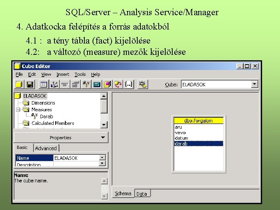Maximize the Cube Editor window
The image size is (280, 210).
(247, 66)
